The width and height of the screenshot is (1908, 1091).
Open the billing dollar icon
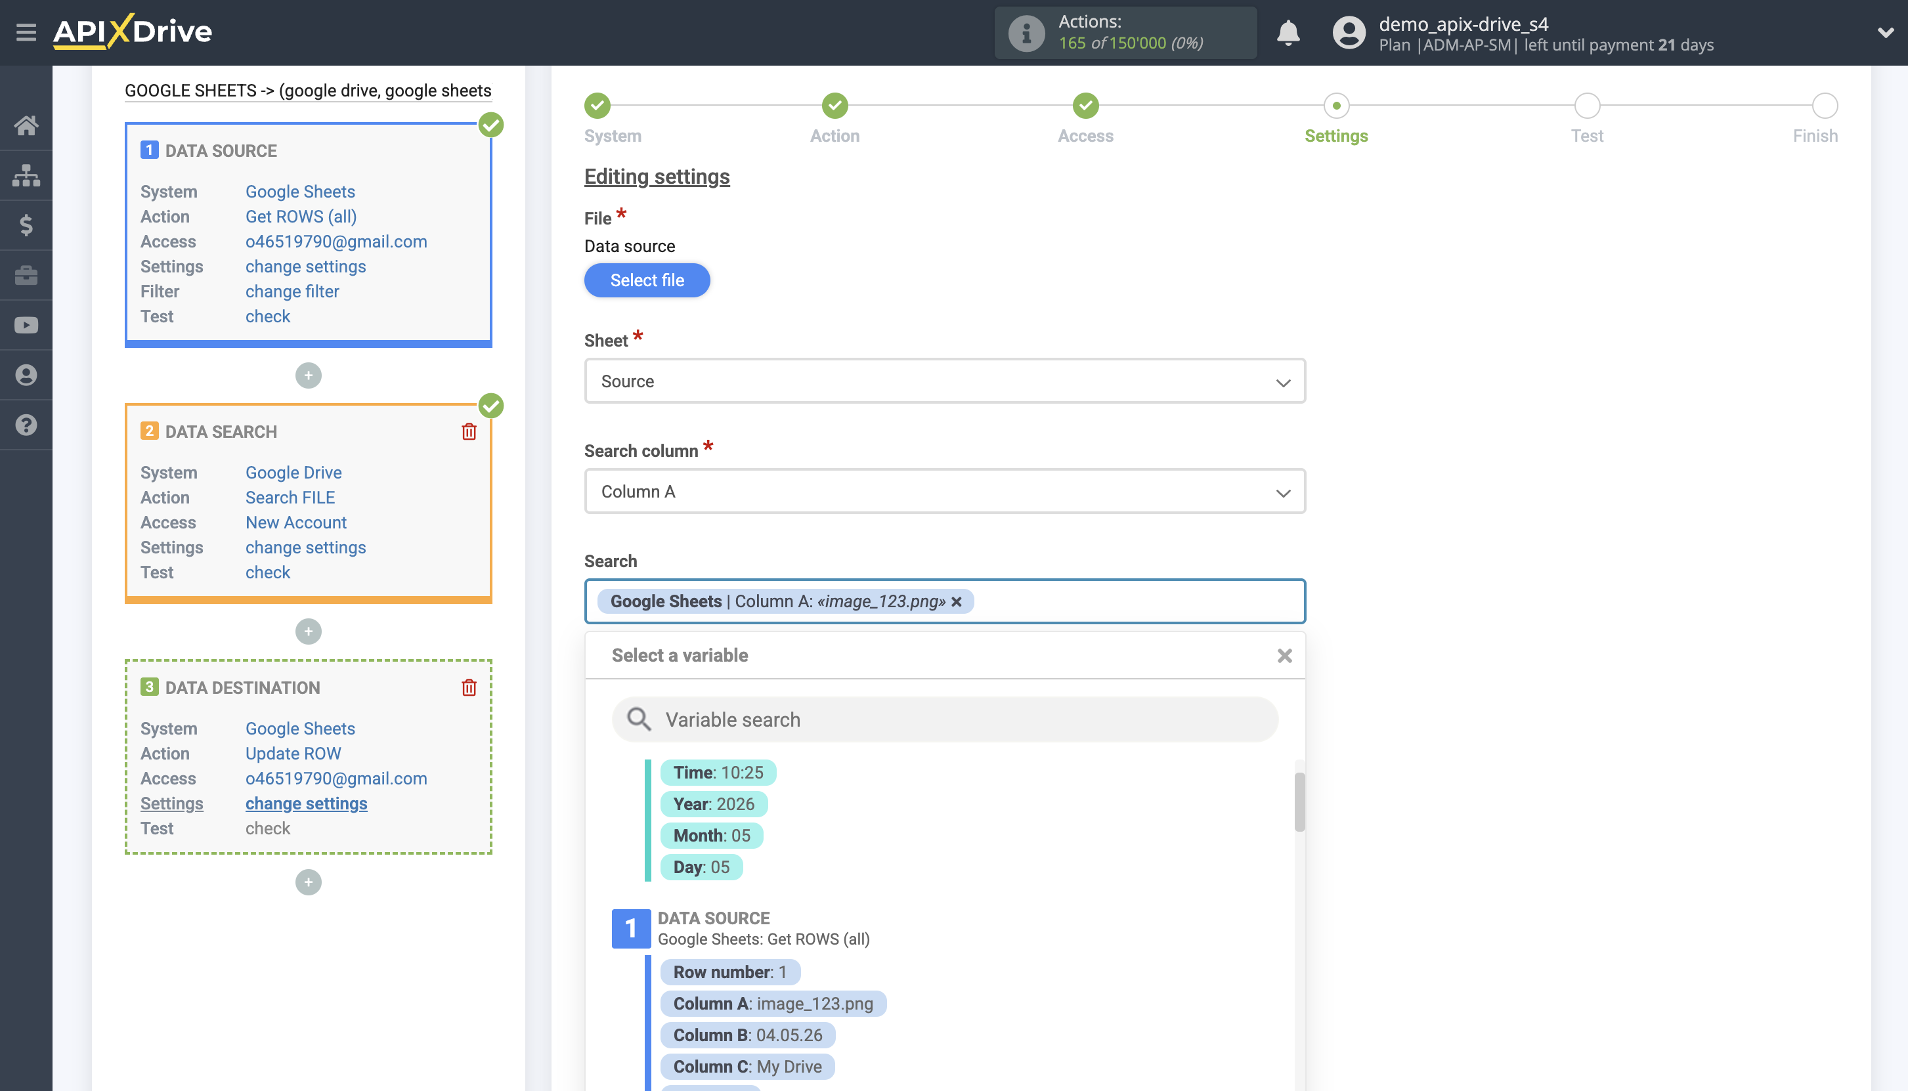(26, 225)
